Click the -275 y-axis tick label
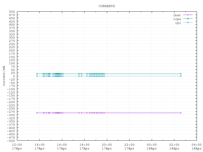203x152 pixels. 11,112
